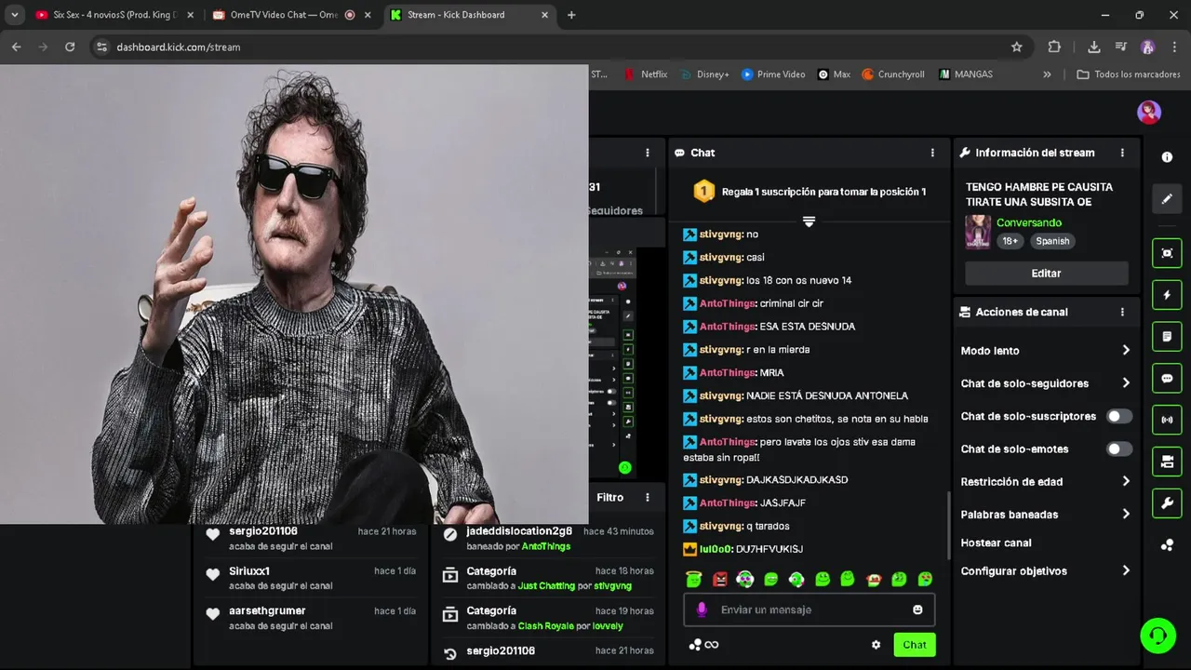The height and width of the screenshot is (670, 1191).
Task: Click AntoThings moderator name in ban entry
Action: pyautogui.click(x=546, y=546)
